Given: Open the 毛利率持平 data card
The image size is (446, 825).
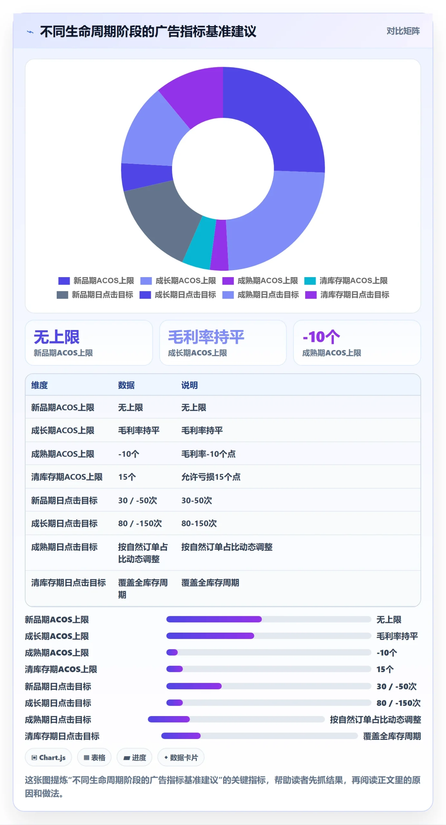Looking at the screenshot, I should pyautogui.click(x=223, y=343).
